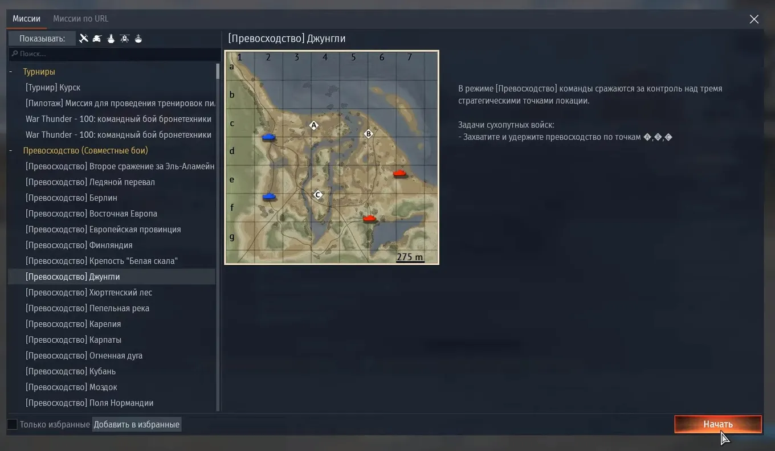The height and width of the screenshot is (451, 775).
Task: Select 'Второе сражение за Эль-Аламейн' mission
Action: click(x=112, y=166)
